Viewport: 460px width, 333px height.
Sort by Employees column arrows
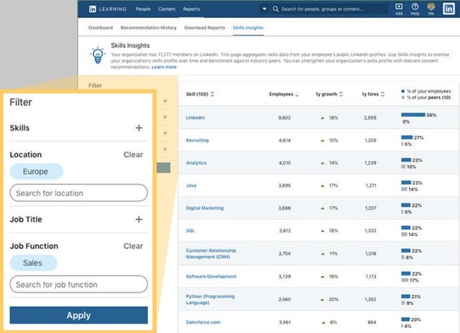pyautogui.click(x=297, y=94)
